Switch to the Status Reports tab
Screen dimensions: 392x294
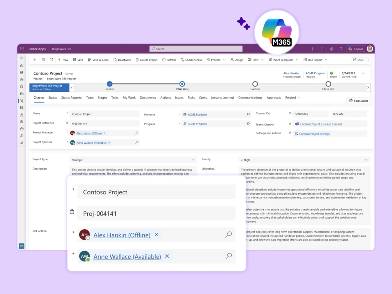(x=71, y=97)
